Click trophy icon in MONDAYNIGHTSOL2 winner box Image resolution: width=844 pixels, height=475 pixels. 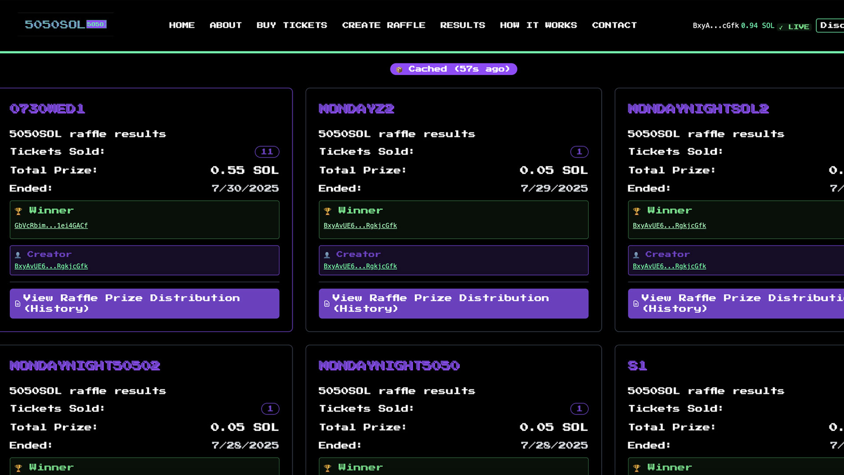(637, 211)
